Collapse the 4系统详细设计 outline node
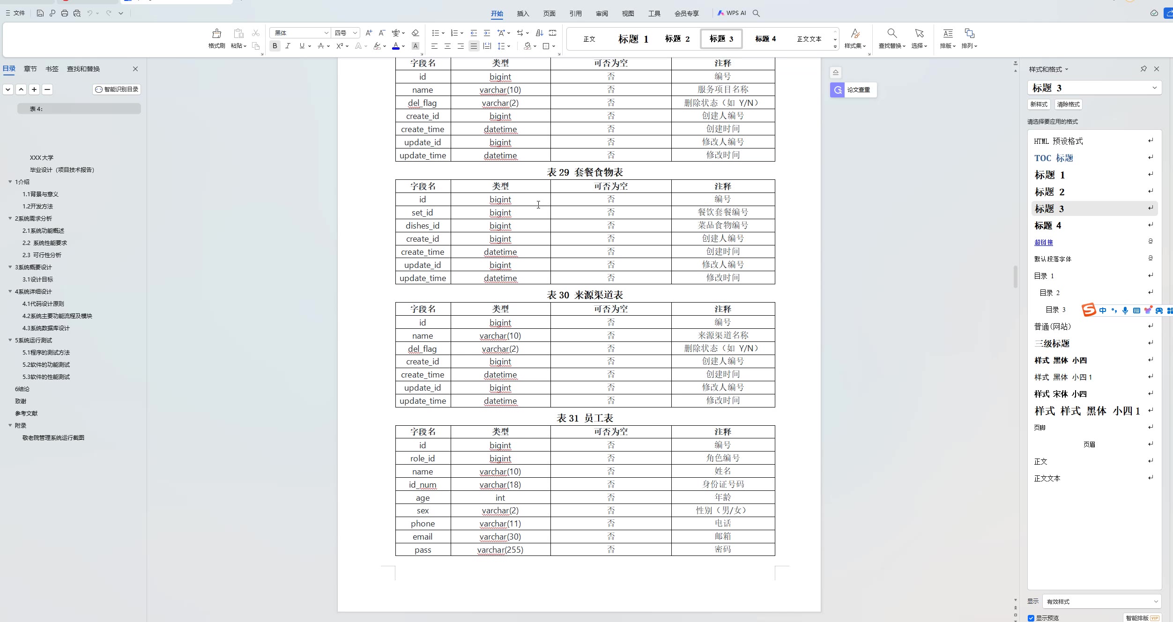The image size is (1173, 622). [x=10, y=291]
